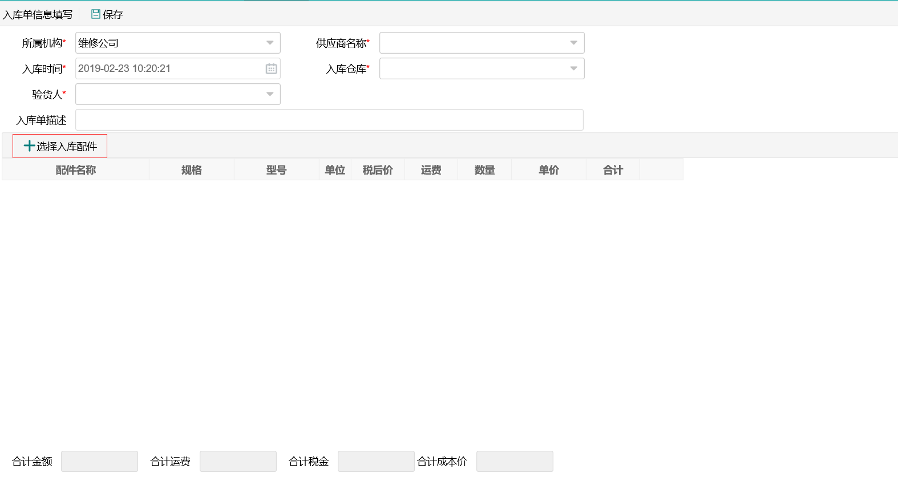This screenshot has height=489, width=898.
Task: Click the 合计成本价 total field
Action: click(x=515, y=461)
